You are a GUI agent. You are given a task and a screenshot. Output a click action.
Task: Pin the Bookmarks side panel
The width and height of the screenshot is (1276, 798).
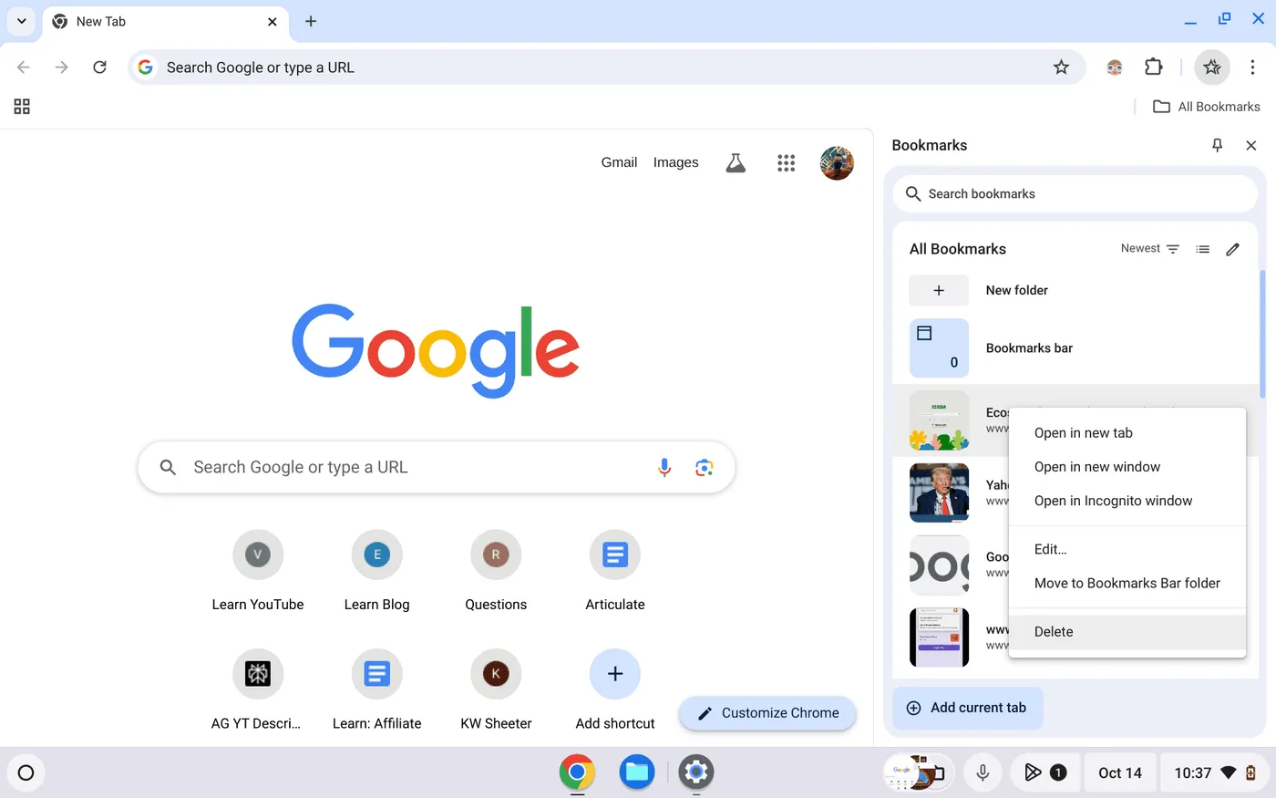[x=1217, y=145]
